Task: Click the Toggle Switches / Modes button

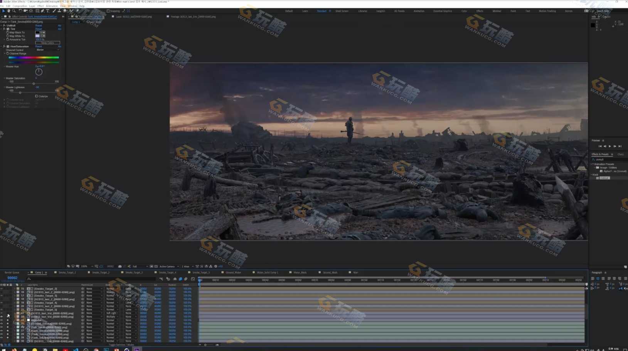Action: (121, 345)
